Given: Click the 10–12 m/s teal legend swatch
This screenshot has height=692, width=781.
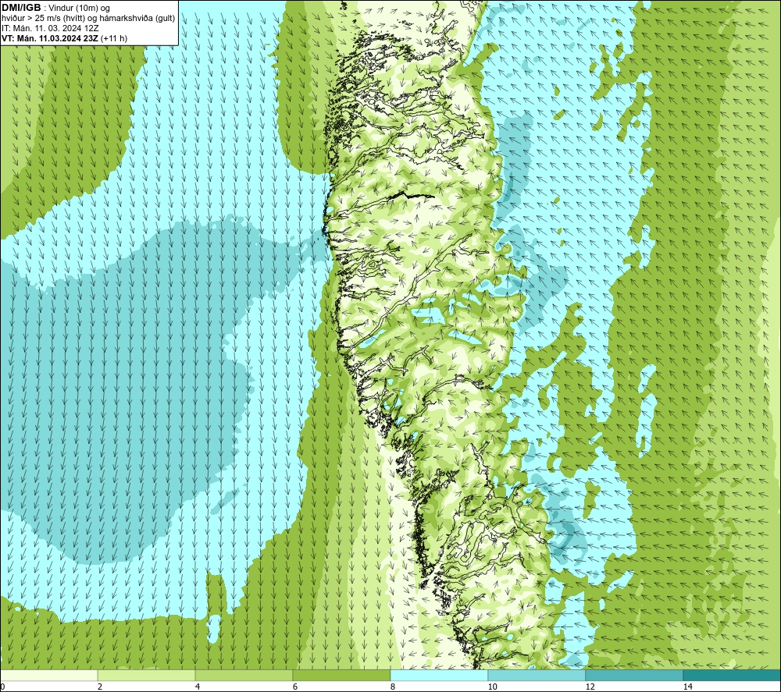Looking at the screenshot, I should [x=537, y=675].
